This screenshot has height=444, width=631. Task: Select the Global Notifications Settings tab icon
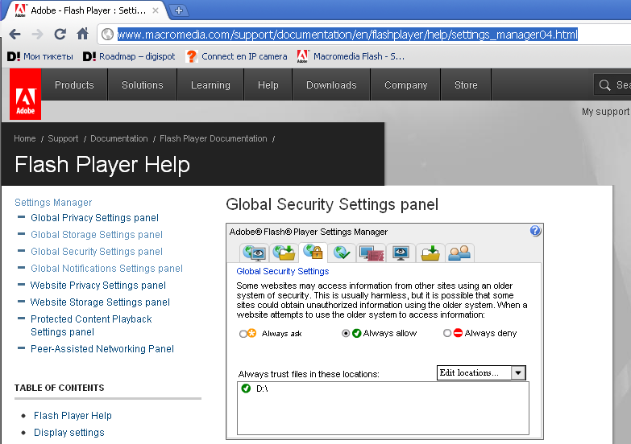(x=342, y=253)
